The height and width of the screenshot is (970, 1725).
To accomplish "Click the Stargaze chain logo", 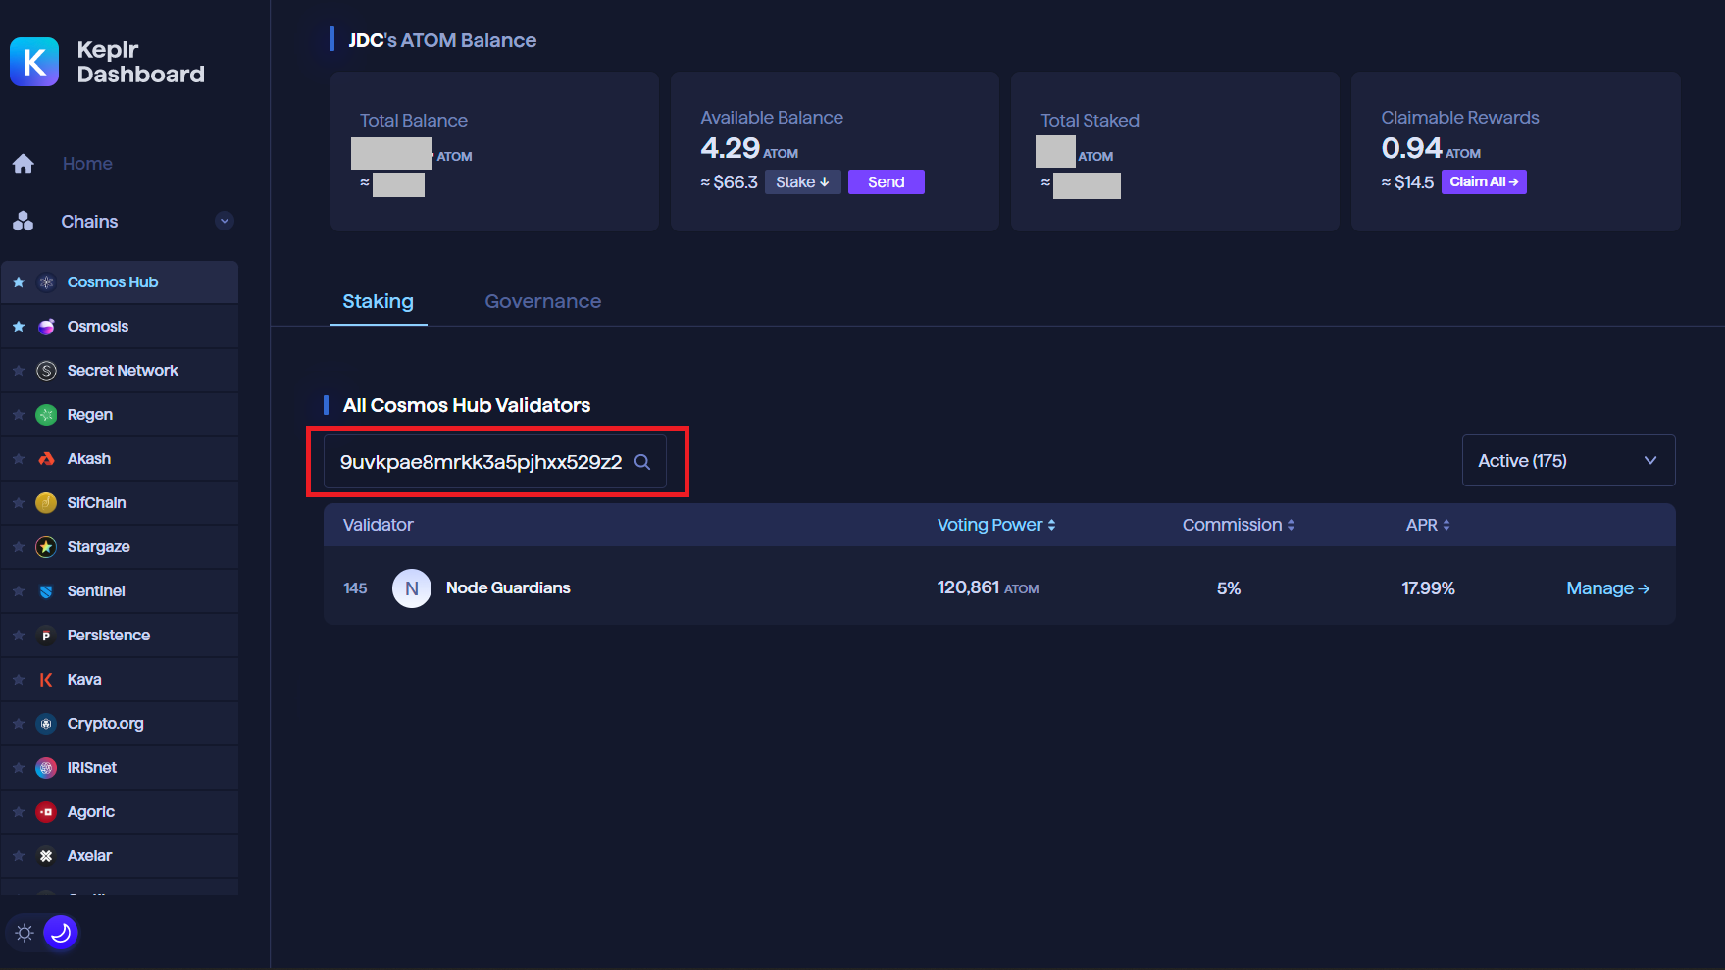I will [46, 547].
